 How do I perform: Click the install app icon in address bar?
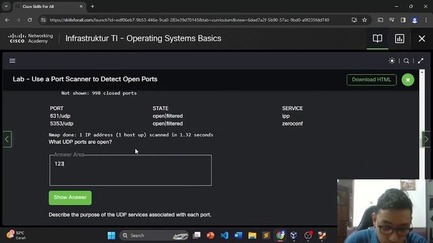pos(354,20)
